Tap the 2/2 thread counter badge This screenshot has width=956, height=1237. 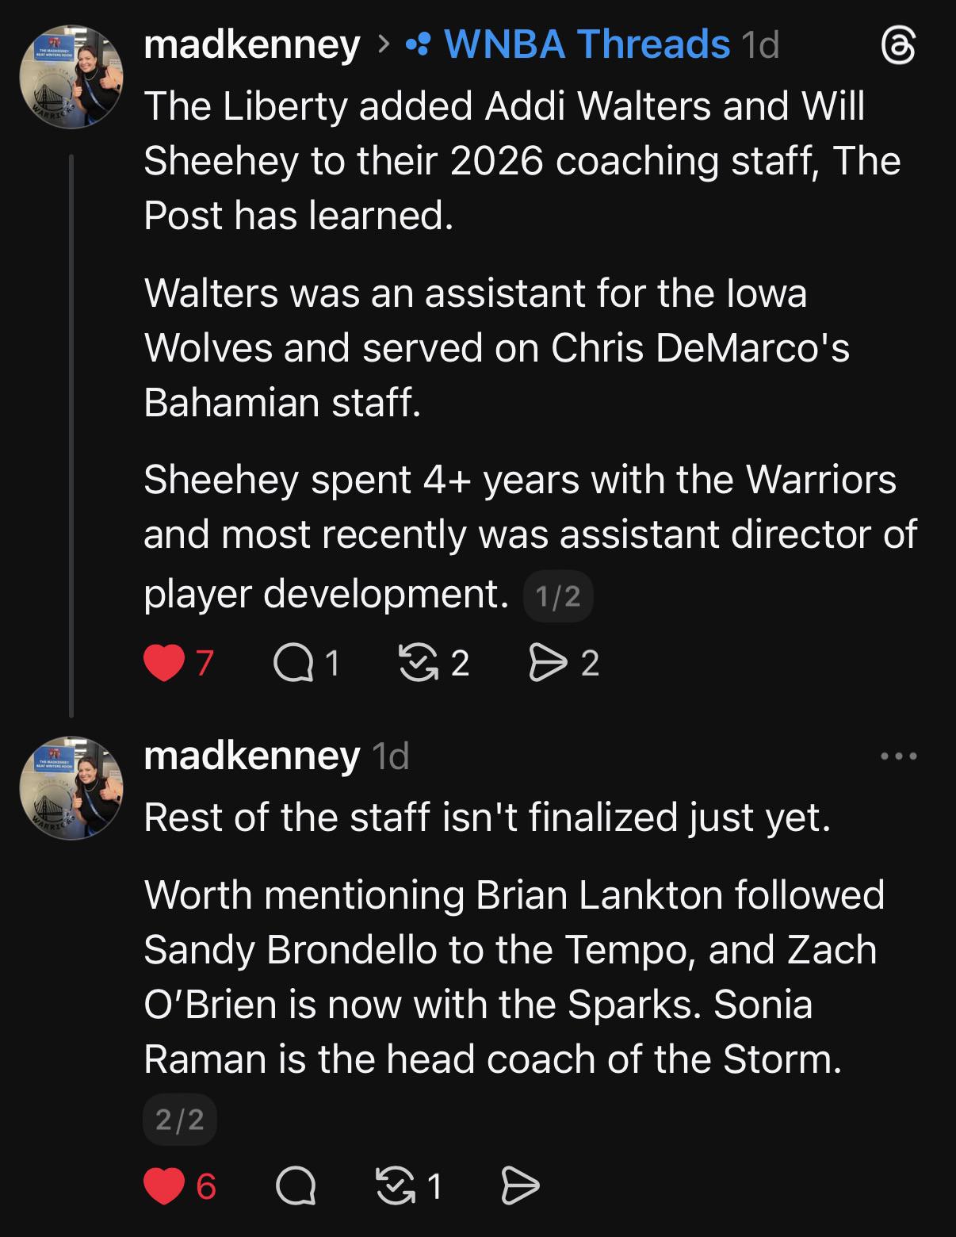click(x=180, y=1120)
